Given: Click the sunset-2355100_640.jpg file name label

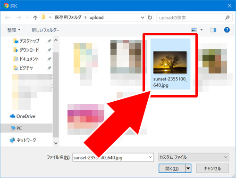Looking at the screenshot, I should coord(170,82).
